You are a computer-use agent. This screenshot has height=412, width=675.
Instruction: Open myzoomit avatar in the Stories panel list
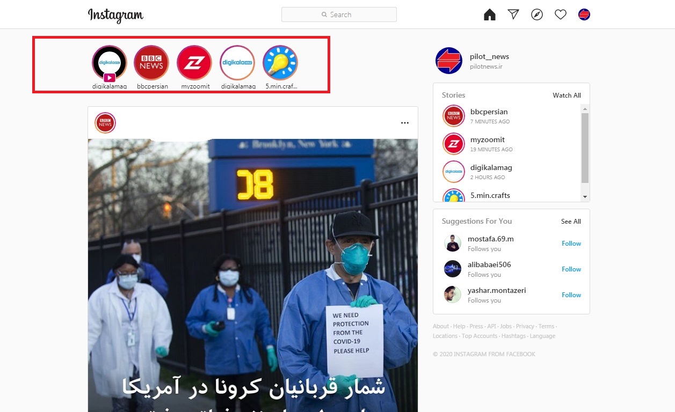[x=454, y=144]
